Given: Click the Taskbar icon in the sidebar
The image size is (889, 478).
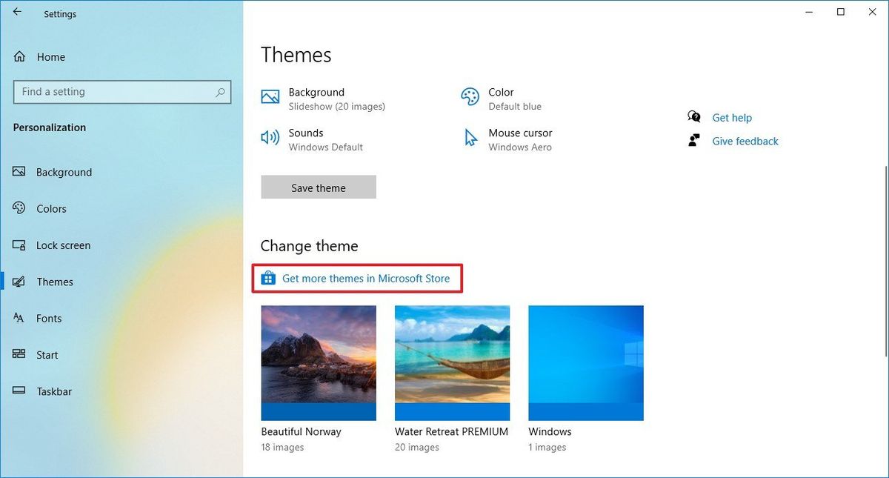Looking at the screenshot, I should tap(19, 391).
